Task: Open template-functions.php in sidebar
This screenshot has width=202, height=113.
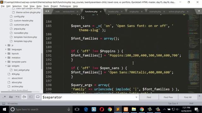Action: 25,37
